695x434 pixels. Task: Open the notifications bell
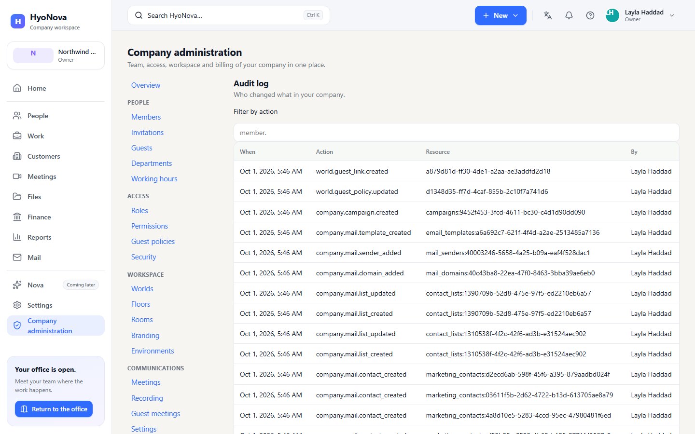(x=569, y=15)
